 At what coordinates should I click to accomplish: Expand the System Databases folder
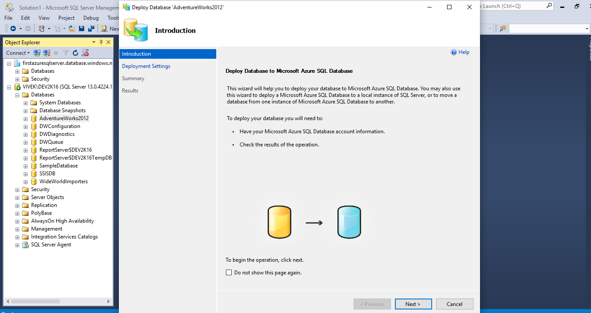point(25,103)
